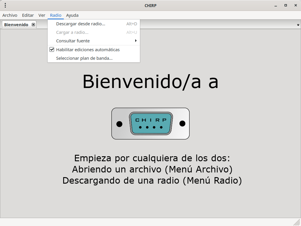Click the Bienvenido/a a heading text
Viewport: 301px width, 226px height.
[150, 82]
